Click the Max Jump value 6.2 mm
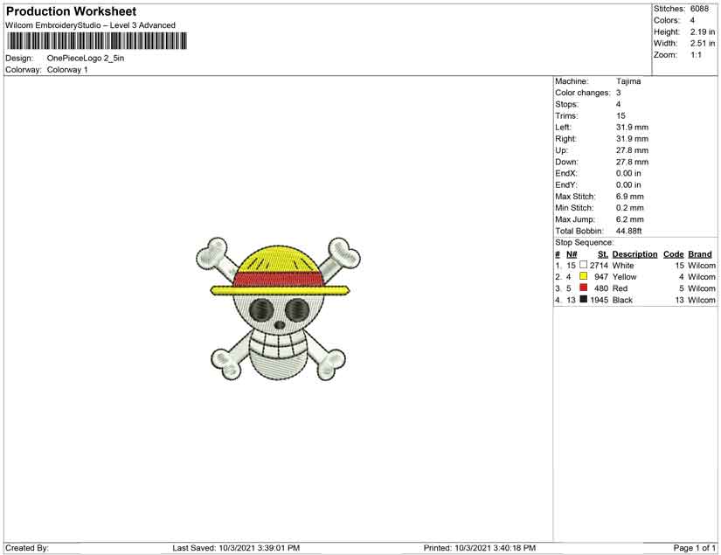 (630, 219)
